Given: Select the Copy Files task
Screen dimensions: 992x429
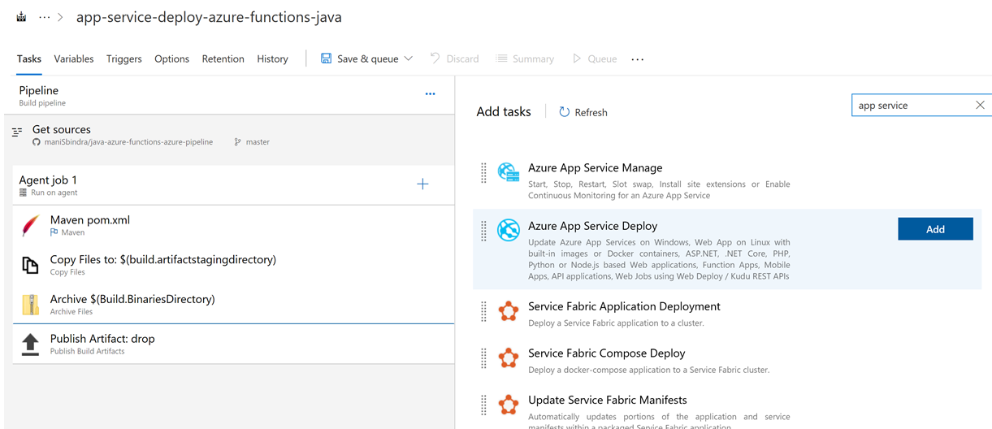Looking at the screenshot, I should click(x=233, y=265).
